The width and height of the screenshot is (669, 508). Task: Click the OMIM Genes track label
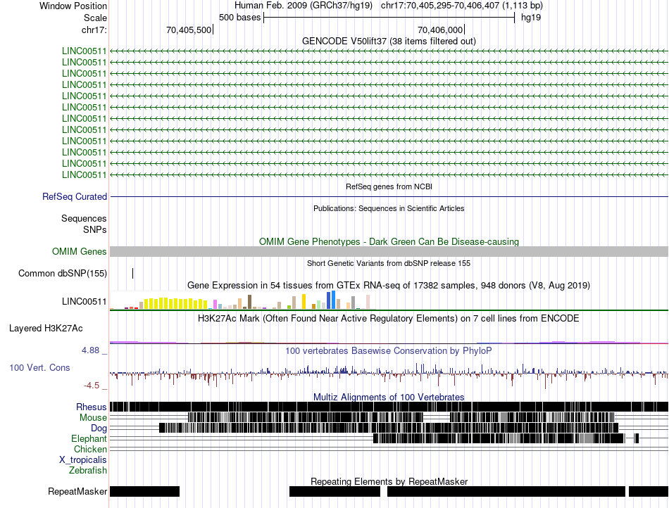click(x=80, y=251)
